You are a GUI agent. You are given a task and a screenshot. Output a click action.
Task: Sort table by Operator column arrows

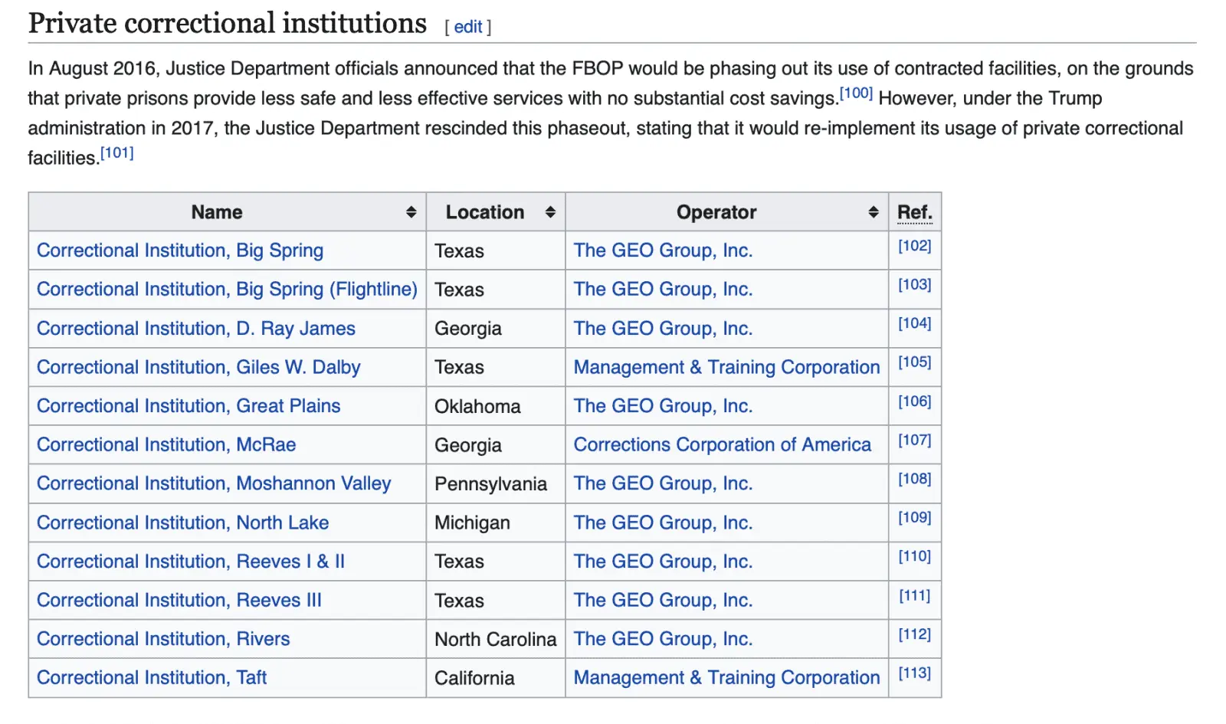click(873, 212)
